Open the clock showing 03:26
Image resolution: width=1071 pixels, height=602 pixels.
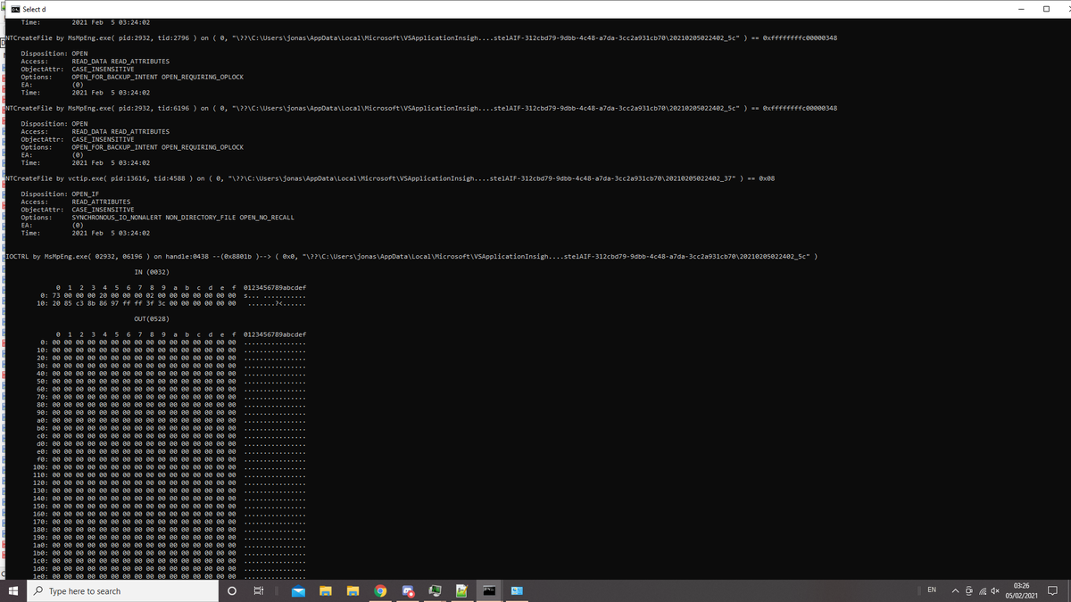click(x=1021, y=590)
